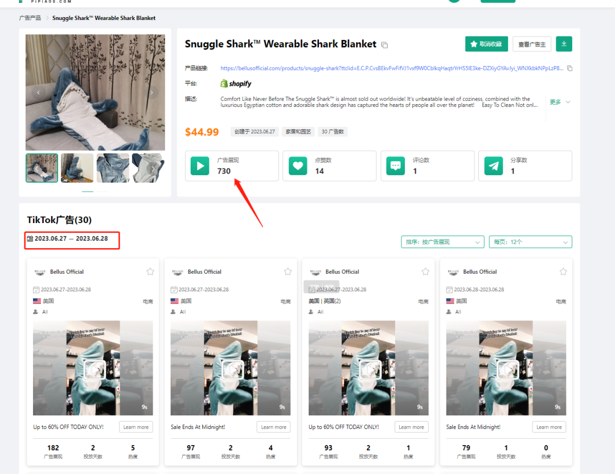Select the third product thumbnail

coord(113,168)
